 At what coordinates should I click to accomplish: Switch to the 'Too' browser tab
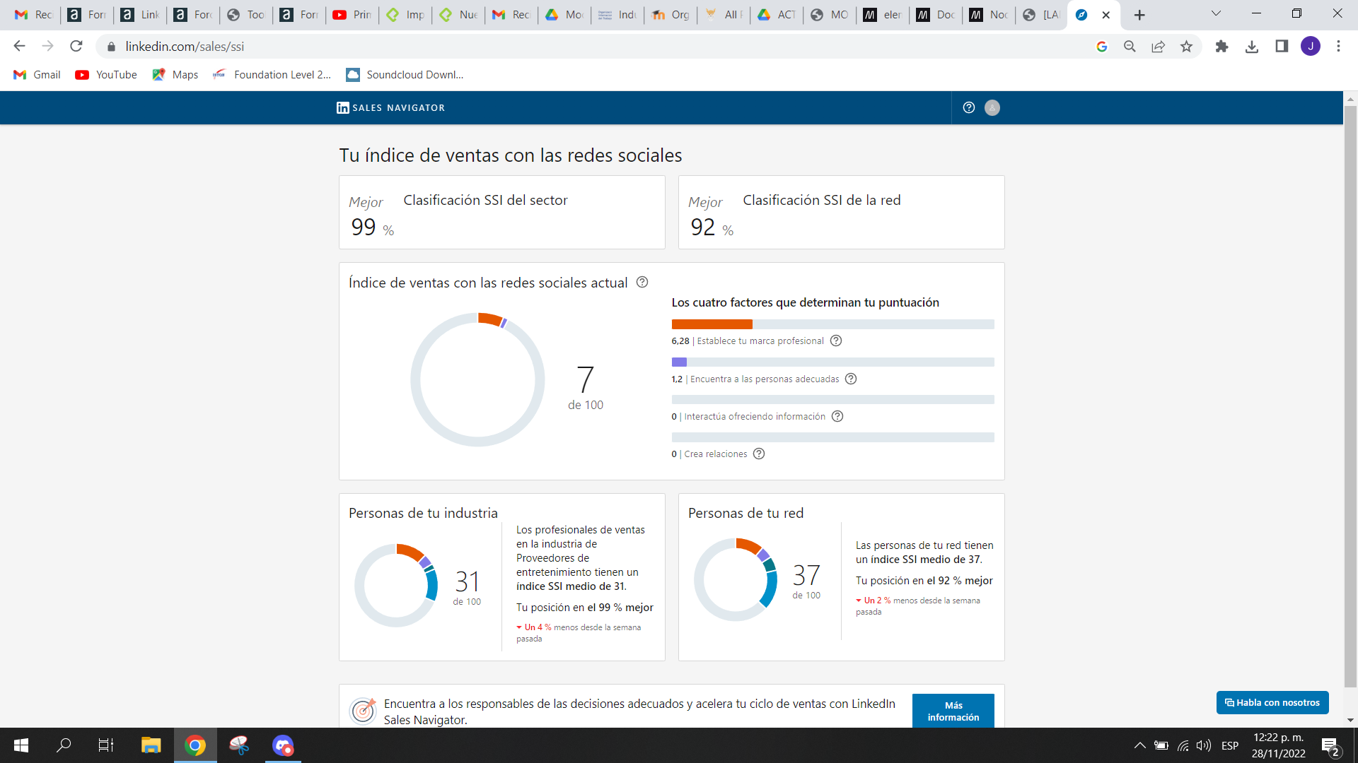point(246,15)
